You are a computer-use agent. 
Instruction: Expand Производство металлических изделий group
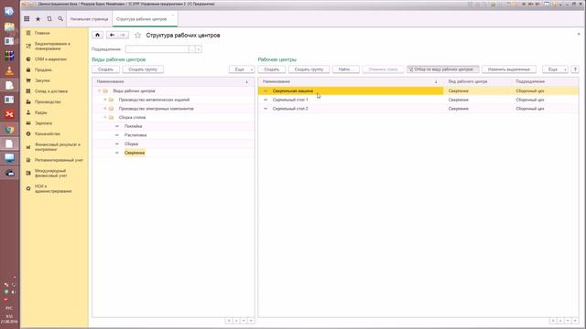(105, 100)
